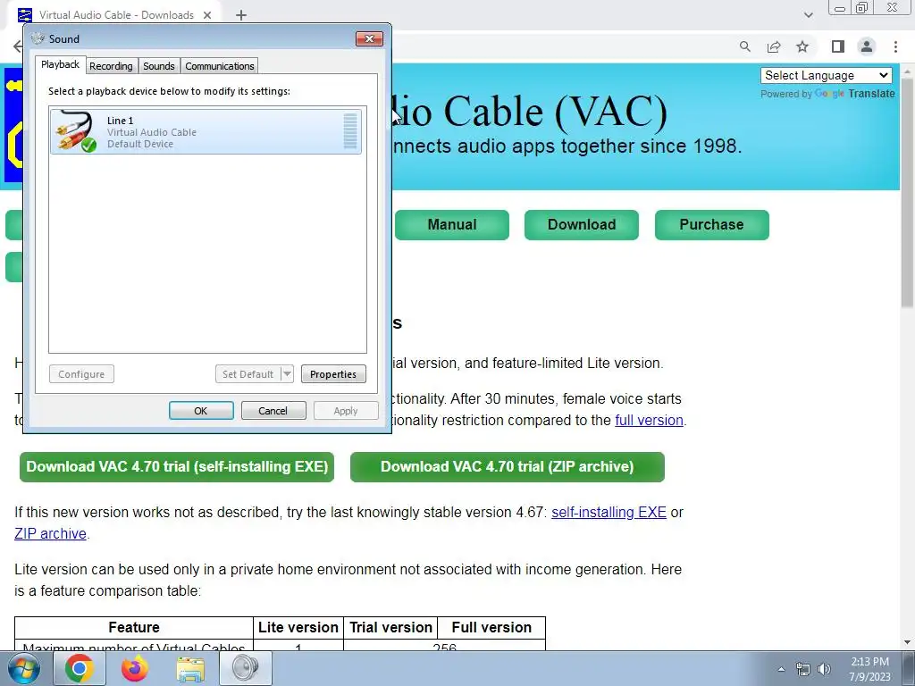Open Windows Explorer from the taskbar

pos(190,668)
